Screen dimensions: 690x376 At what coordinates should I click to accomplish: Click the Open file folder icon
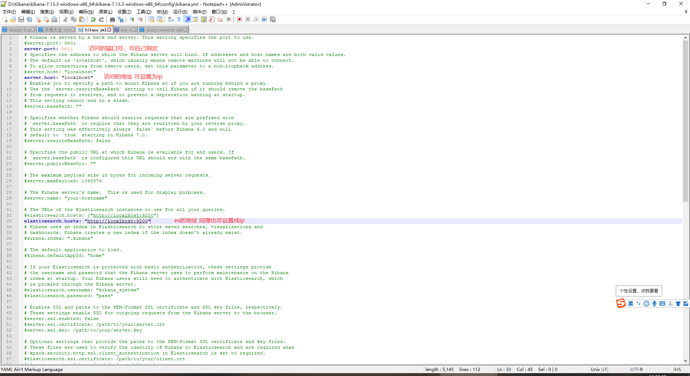[13, 19]
